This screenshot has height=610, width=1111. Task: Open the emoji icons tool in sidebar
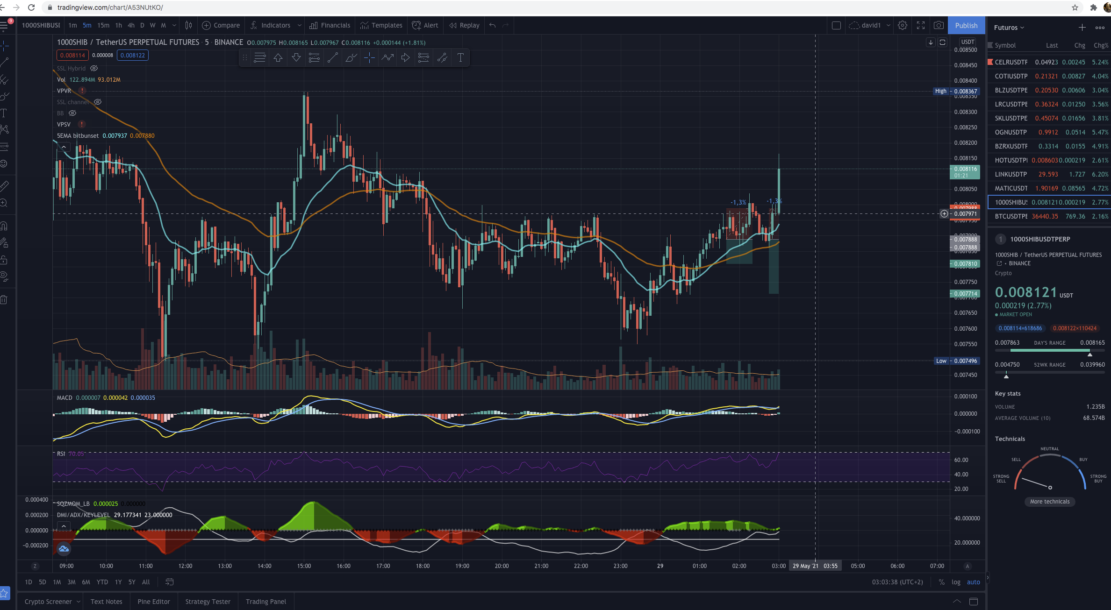pos(4,164)
